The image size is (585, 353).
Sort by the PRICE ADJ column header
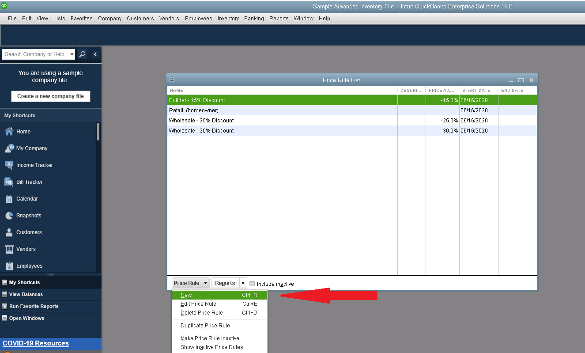pyautogui.click(x=442, y=90)
